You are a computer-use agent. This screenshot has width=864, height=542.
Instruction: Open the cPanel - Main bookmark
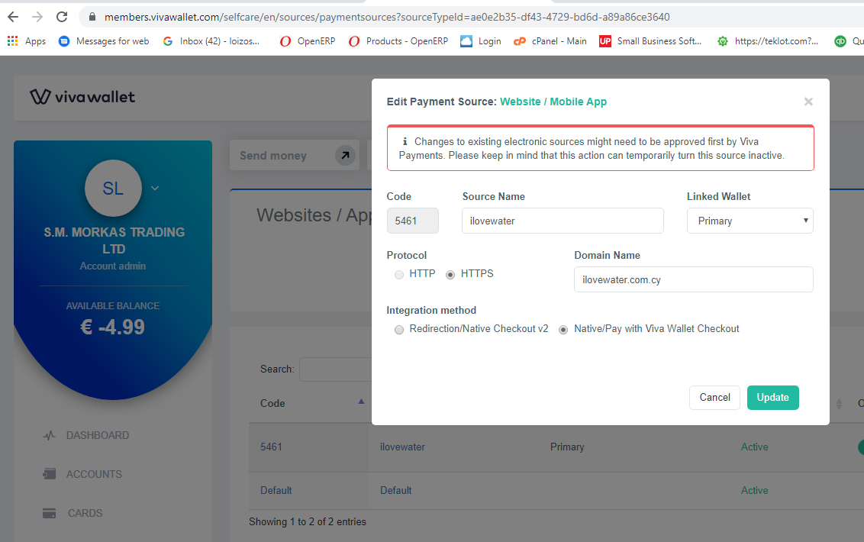click(550, 41)
